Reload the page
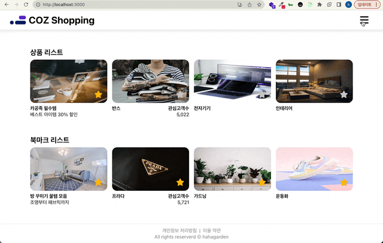383x243 pixels. click(x=26, y=4)
